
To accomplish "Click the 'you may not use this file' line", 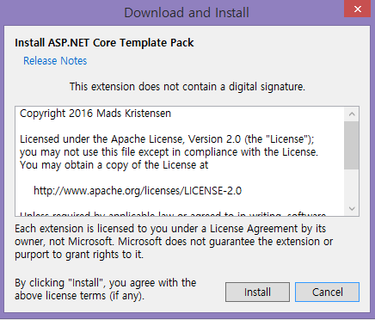I will (x=169, y=152).
